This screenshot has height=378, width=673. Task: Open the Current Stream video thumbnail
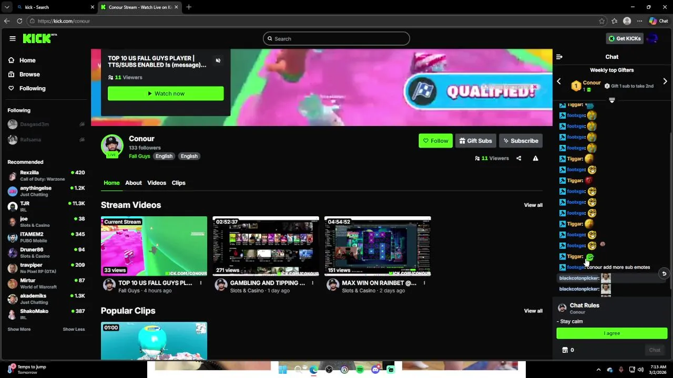tap(154, 246)
